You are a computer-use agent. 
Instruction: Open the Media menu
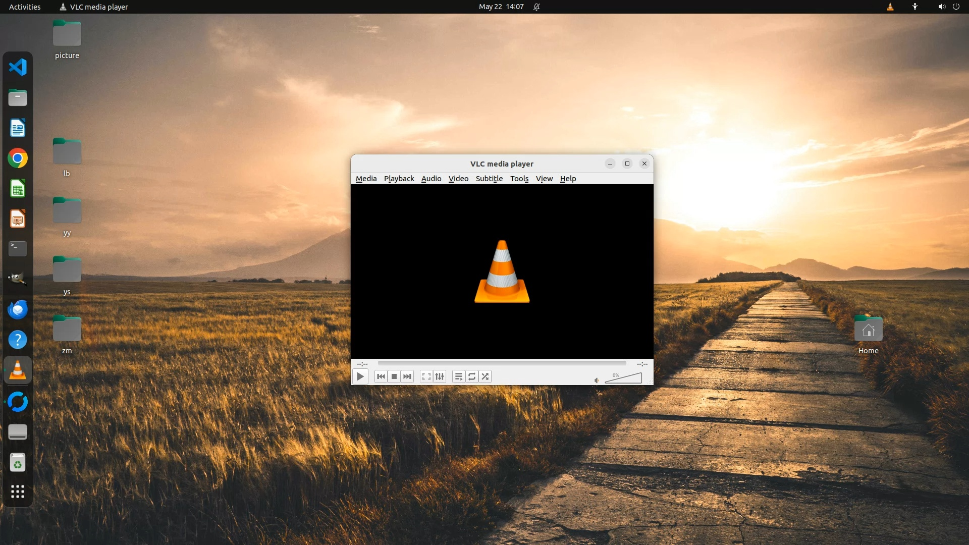coord(366,179)
